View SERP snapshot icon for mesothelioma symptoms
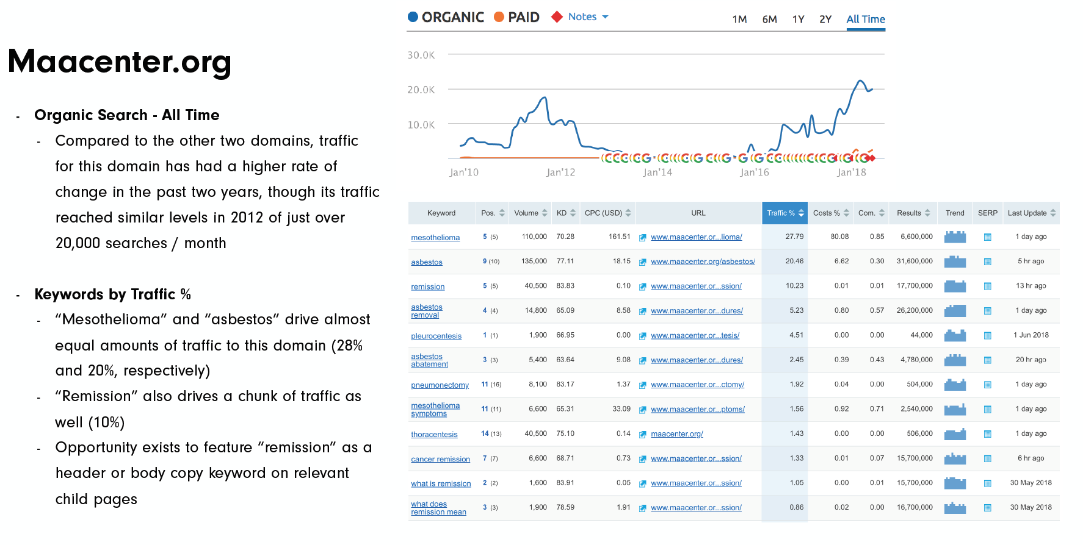Viewport: 1083px width, 545px height. pos(987,410)
